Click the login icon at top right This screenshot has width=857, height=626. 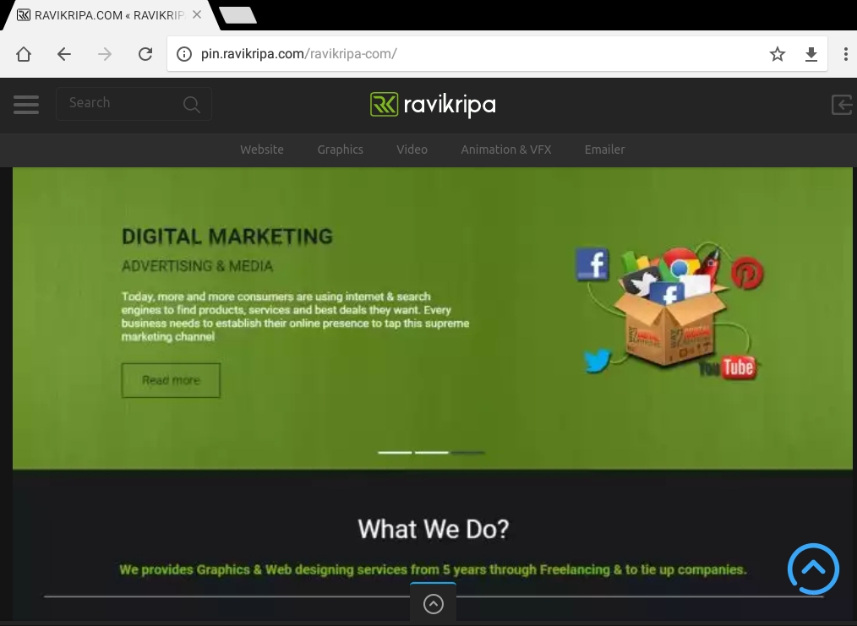click(841, 104)
